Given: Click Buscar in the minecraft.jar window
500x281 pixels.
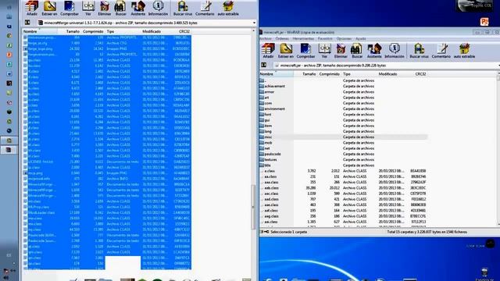Looking at the screenshot, I should 357,51.
